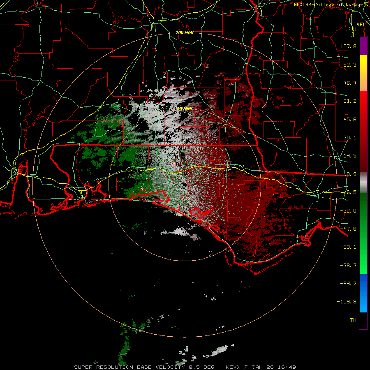Click the KT units label

[x=351, y=29]
